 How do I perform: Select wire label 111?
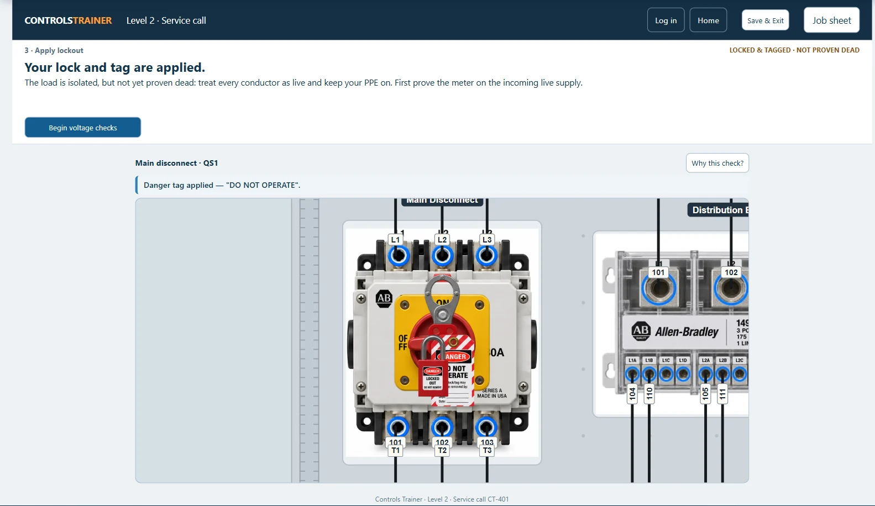tap(722, 394)
